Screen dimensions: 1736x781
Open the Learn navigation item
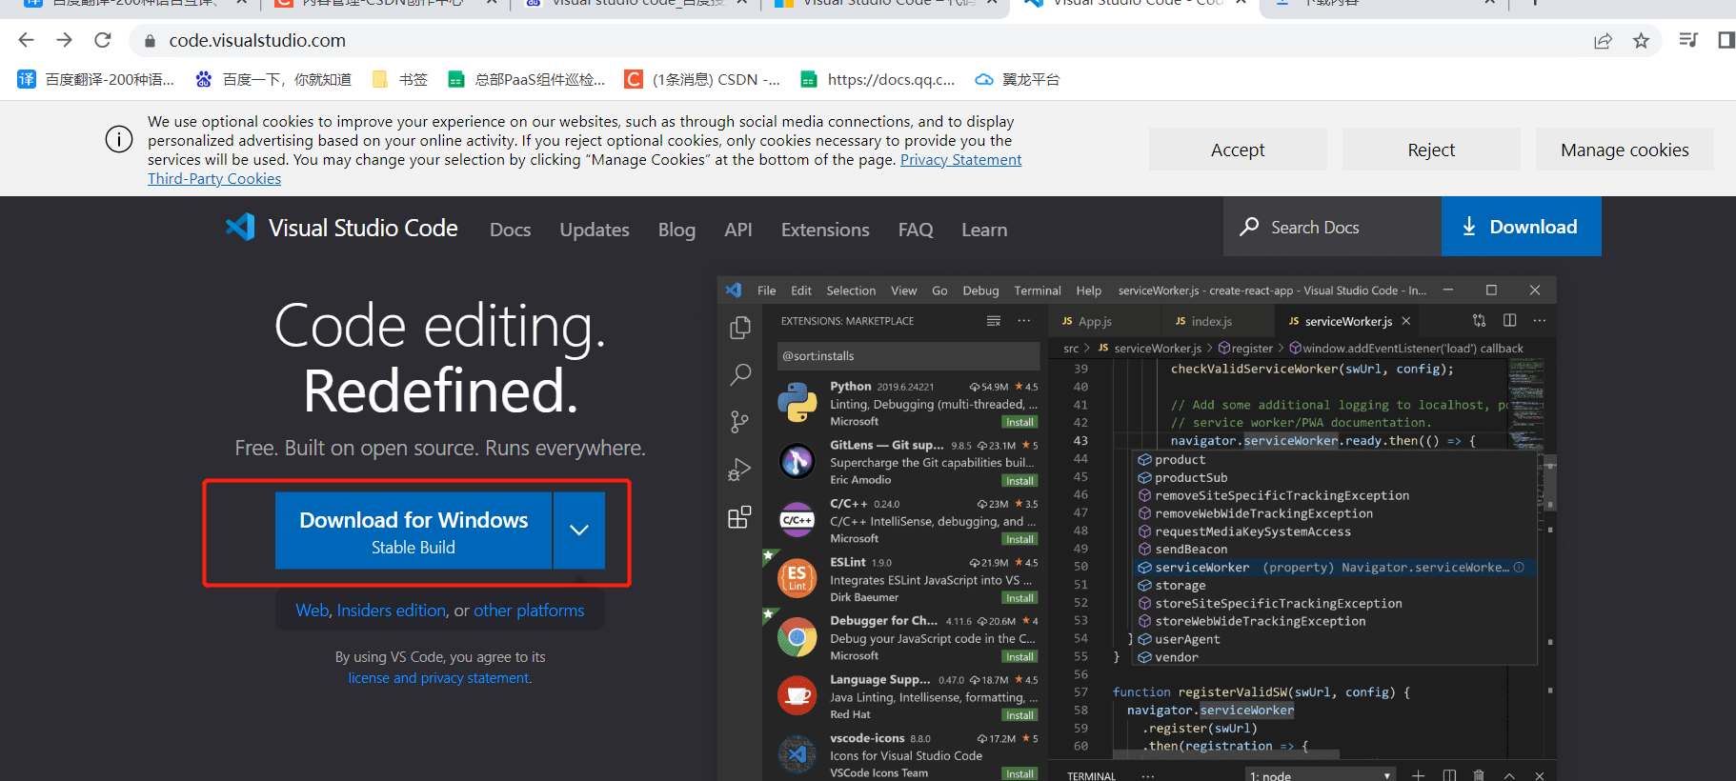[984, 230]
